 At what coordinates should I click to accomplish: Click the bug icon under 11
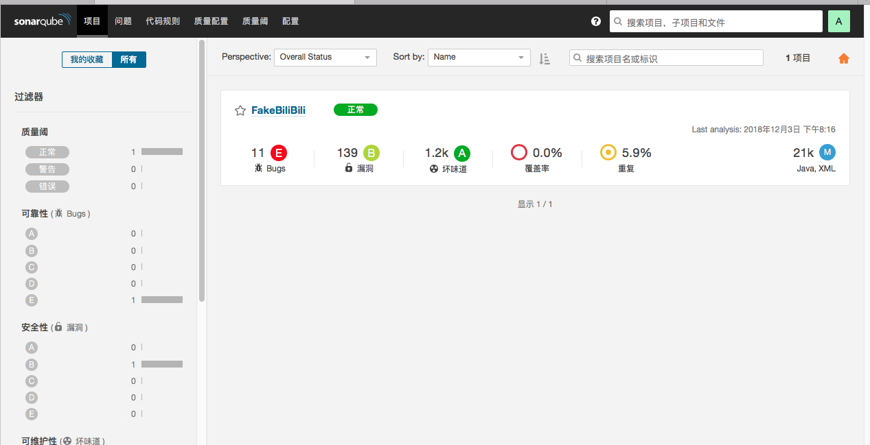click(x=258, y=168)
